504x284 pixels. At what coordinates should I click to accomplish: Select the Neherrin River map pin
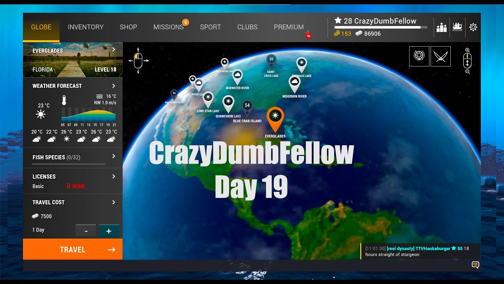click(295, 84)
